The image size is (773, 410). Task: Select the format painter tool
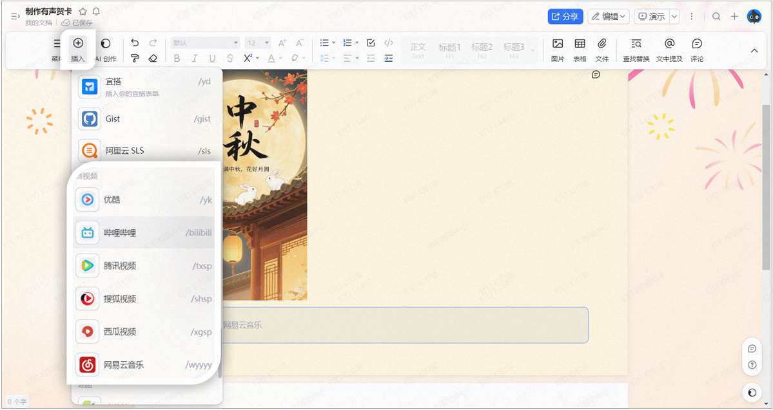135,58
